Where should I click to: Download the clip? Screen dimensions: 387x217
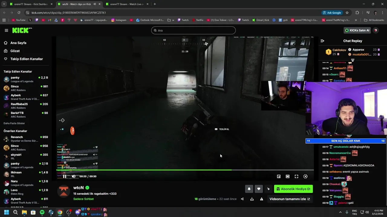coord(252,199)
